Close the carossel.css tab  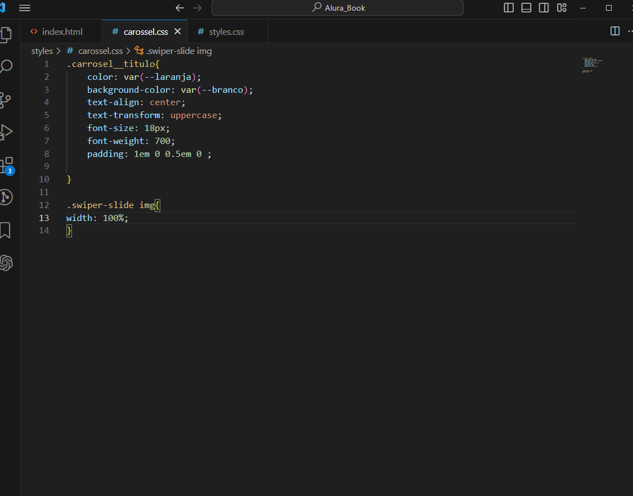[177, 31]
